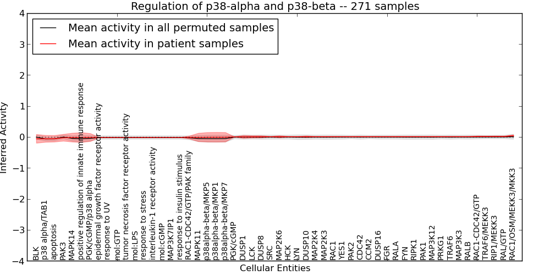Image resolution: width=550 pixels, height=275 pixels.
Task: Click the red shaded band above p38alpha-beta/MKP1
Action: 216,135
